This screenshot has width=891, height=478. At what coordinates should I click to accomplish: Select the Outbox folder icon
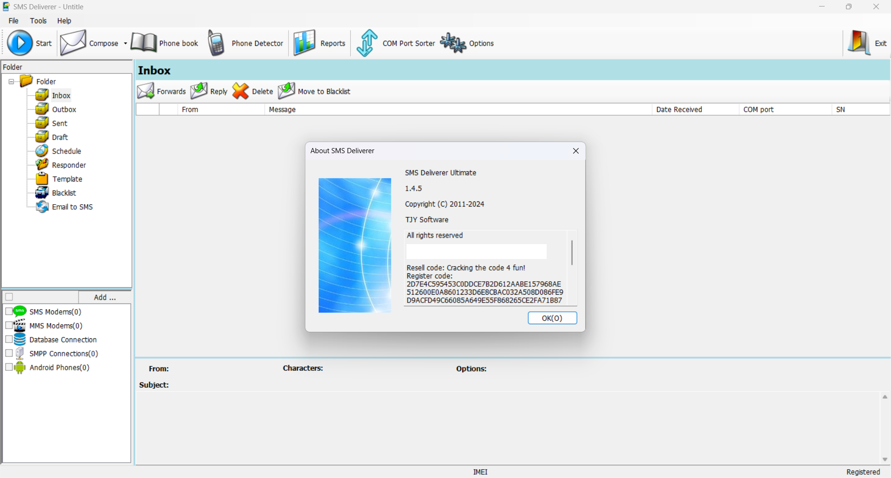(x=42, y=109)
